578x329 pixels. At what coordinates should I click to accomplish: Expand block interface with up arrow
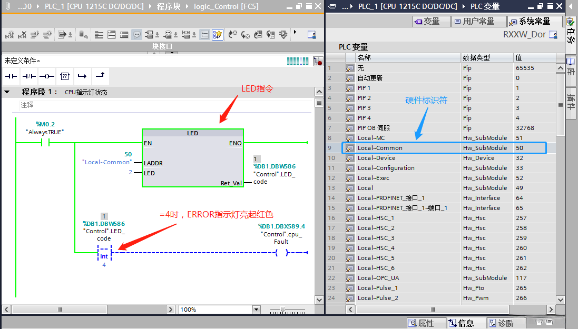(x=154, y=53)
